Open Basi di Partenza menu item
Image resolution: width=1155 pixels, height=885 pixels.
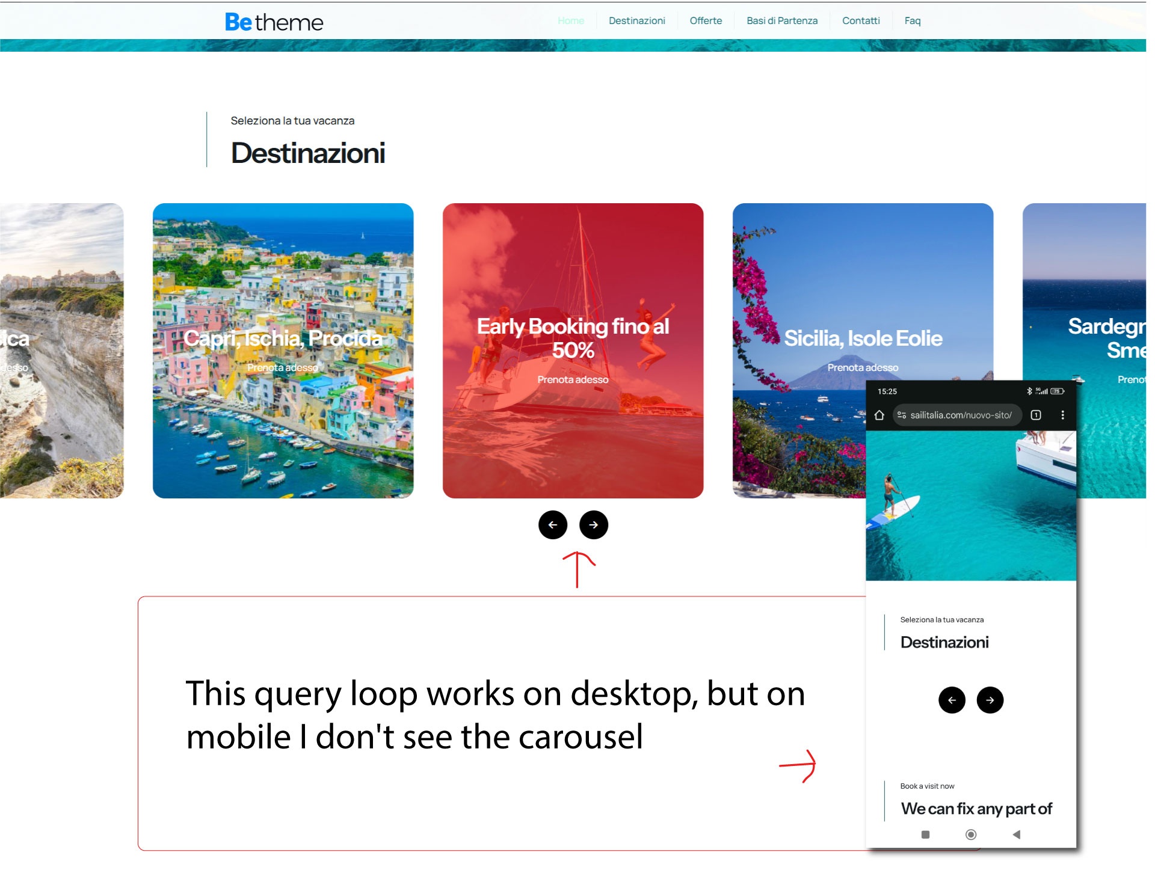781,20
